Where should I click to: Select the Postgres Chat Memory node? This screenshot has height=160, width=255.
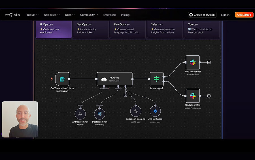coord(99,114)
